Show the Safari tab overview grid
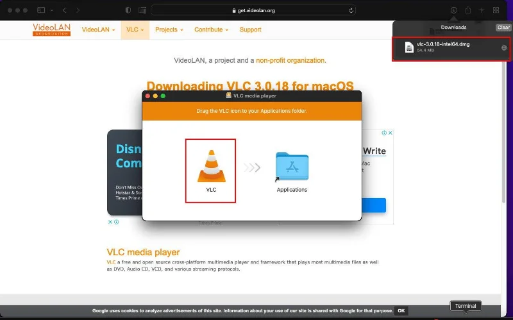 click(x=496, y=10)
